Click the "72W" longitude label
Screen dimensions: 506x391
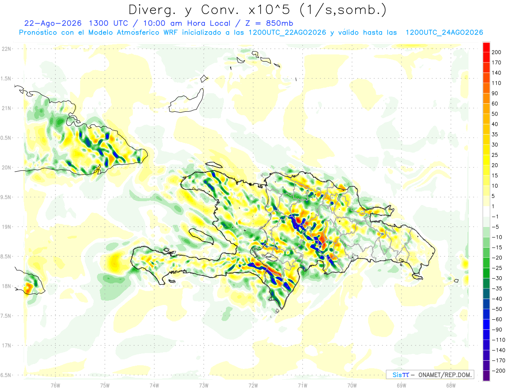pos(253,386)
